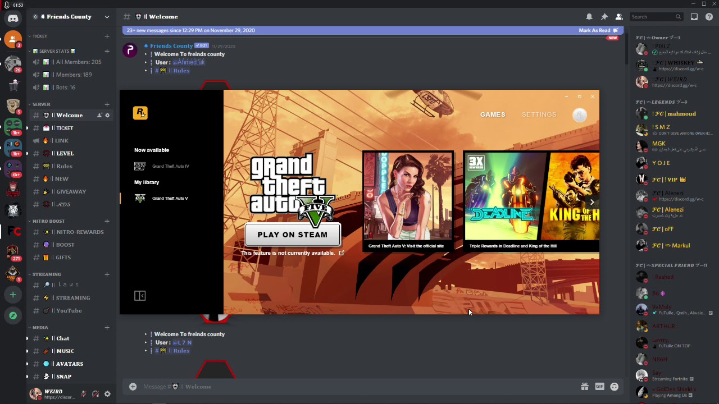Add channel to MEDIA category plus
The height and width of the screenshot is (404, 719).
pyautogui.click(x=107, y=328)
